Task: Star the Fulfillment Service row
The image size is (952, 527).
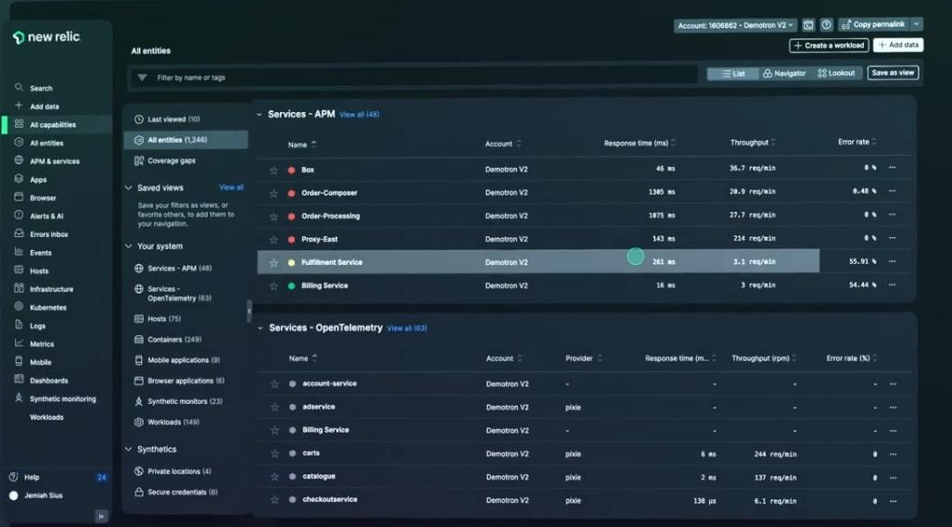Action: [273, 263]
